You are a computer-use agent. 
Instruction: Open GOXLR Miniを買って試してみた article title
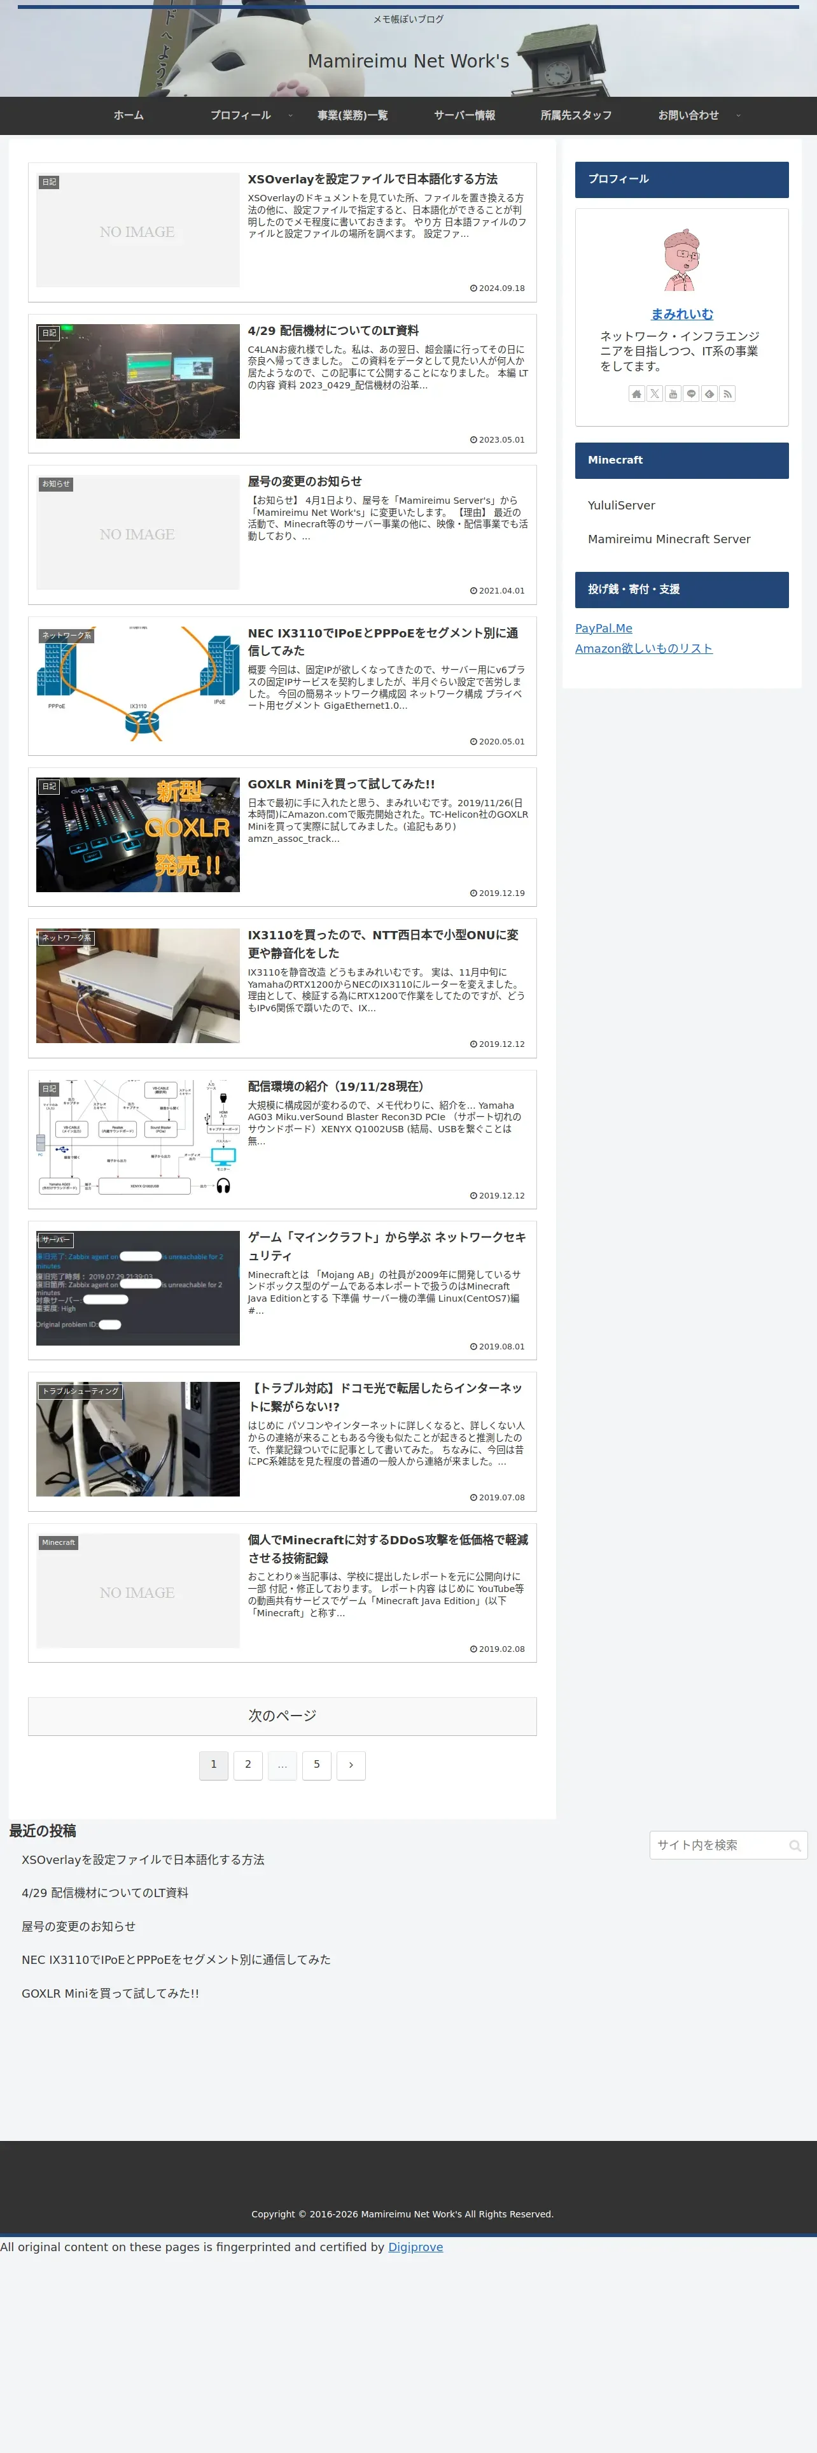click(342, 784)
